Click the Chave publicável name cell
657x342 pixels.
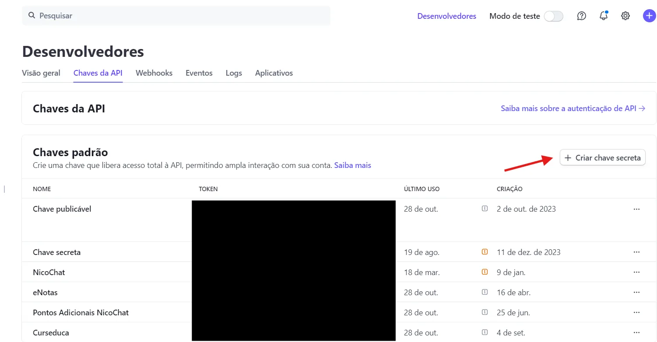tap(62, 209)
